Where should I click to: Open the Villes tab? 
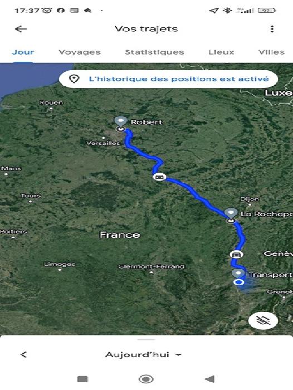[x=271, y=52]
